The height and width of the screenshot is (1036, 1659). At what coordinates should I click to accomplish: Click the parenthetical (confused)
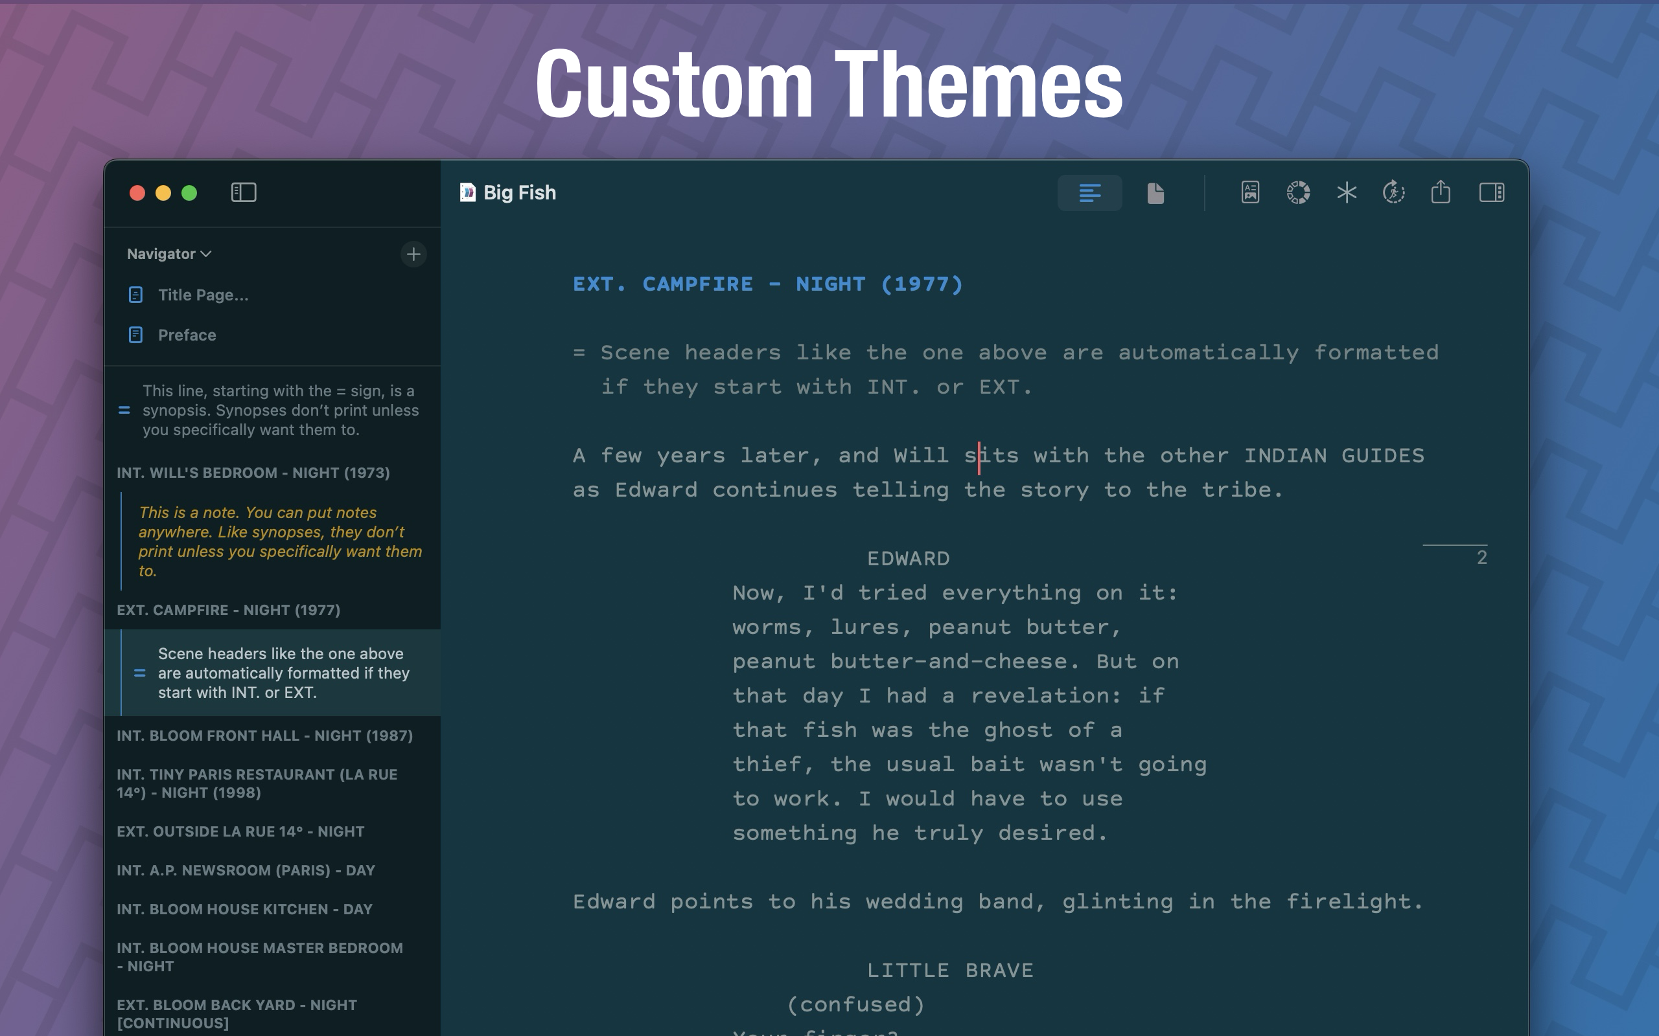(855, 1004)
